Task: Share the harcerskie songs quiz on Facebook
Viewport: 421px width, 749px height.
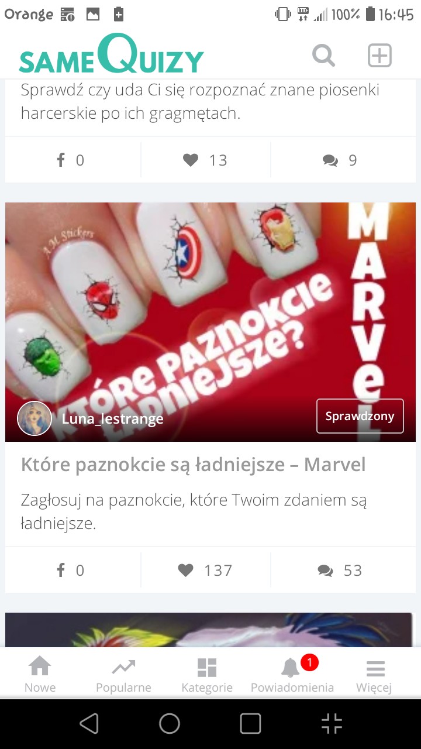Action: pos(70,160)
